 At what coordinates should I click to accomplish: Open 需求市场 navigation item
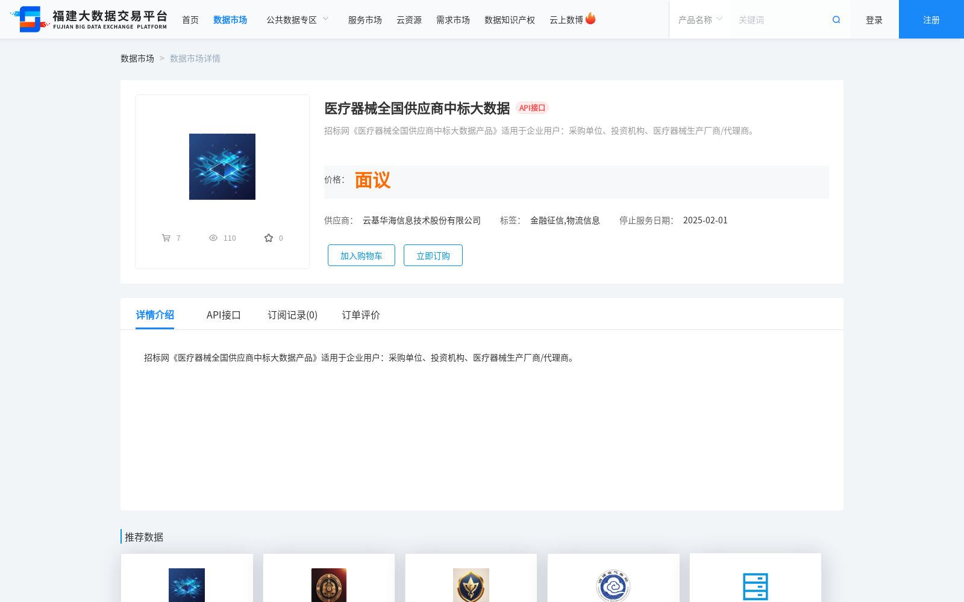(x=453, y=20)
